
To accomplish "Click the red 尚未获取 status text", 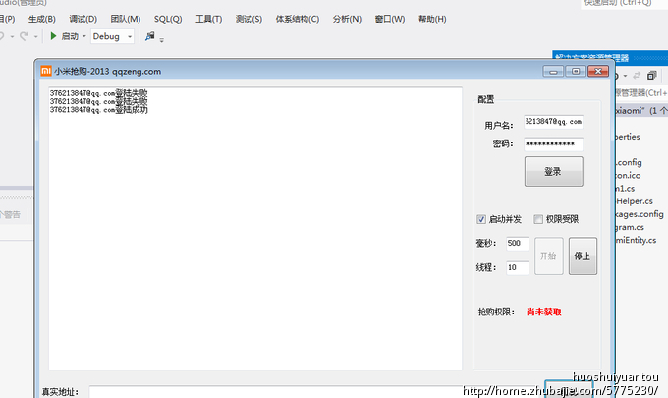I will coord(544,312).
